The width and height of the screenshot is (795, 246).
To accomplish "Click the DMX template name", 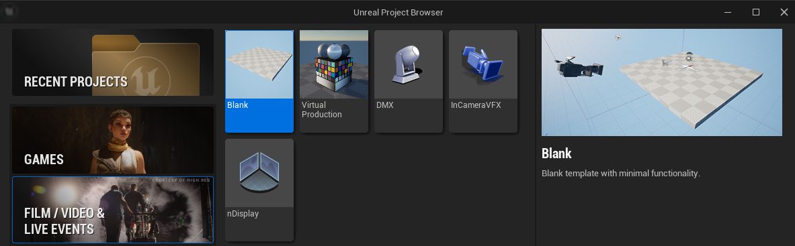I will [385, 105].
